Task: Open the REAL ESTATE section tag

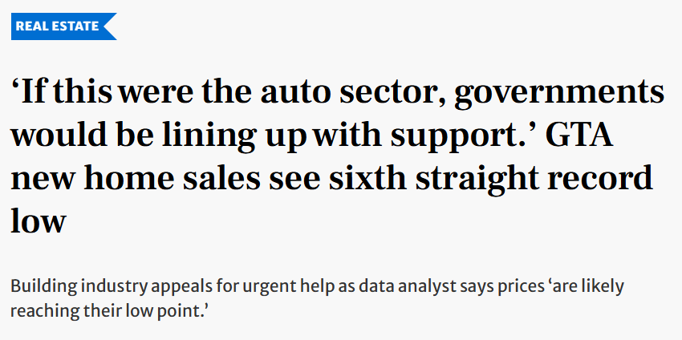Action: pyautogui.click(x=63, y=26)
